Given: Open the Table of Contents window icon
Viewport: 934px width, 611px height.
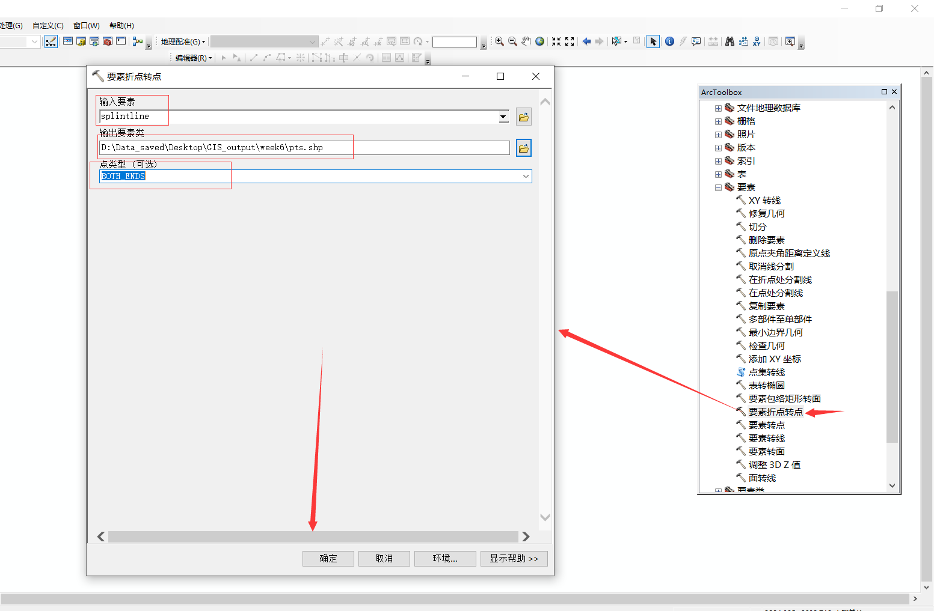Looking at the screenshot, I should [x=68, y=41].
